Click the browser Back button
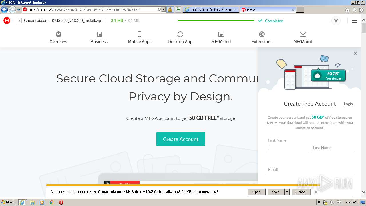This screenshot has width=366, height=206. pyautogui.click(x=4, y=9)
